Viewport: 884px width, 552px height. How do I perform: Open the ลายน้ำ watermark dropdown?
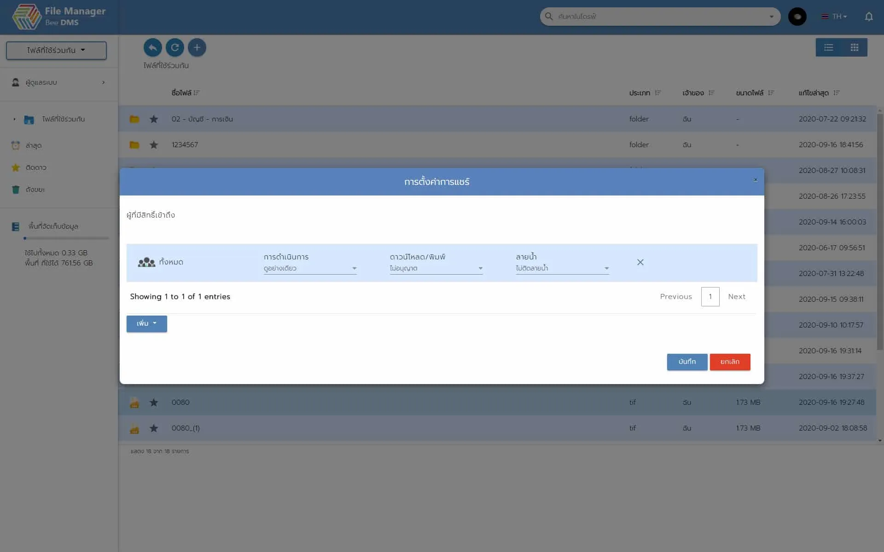click(562, 268)
